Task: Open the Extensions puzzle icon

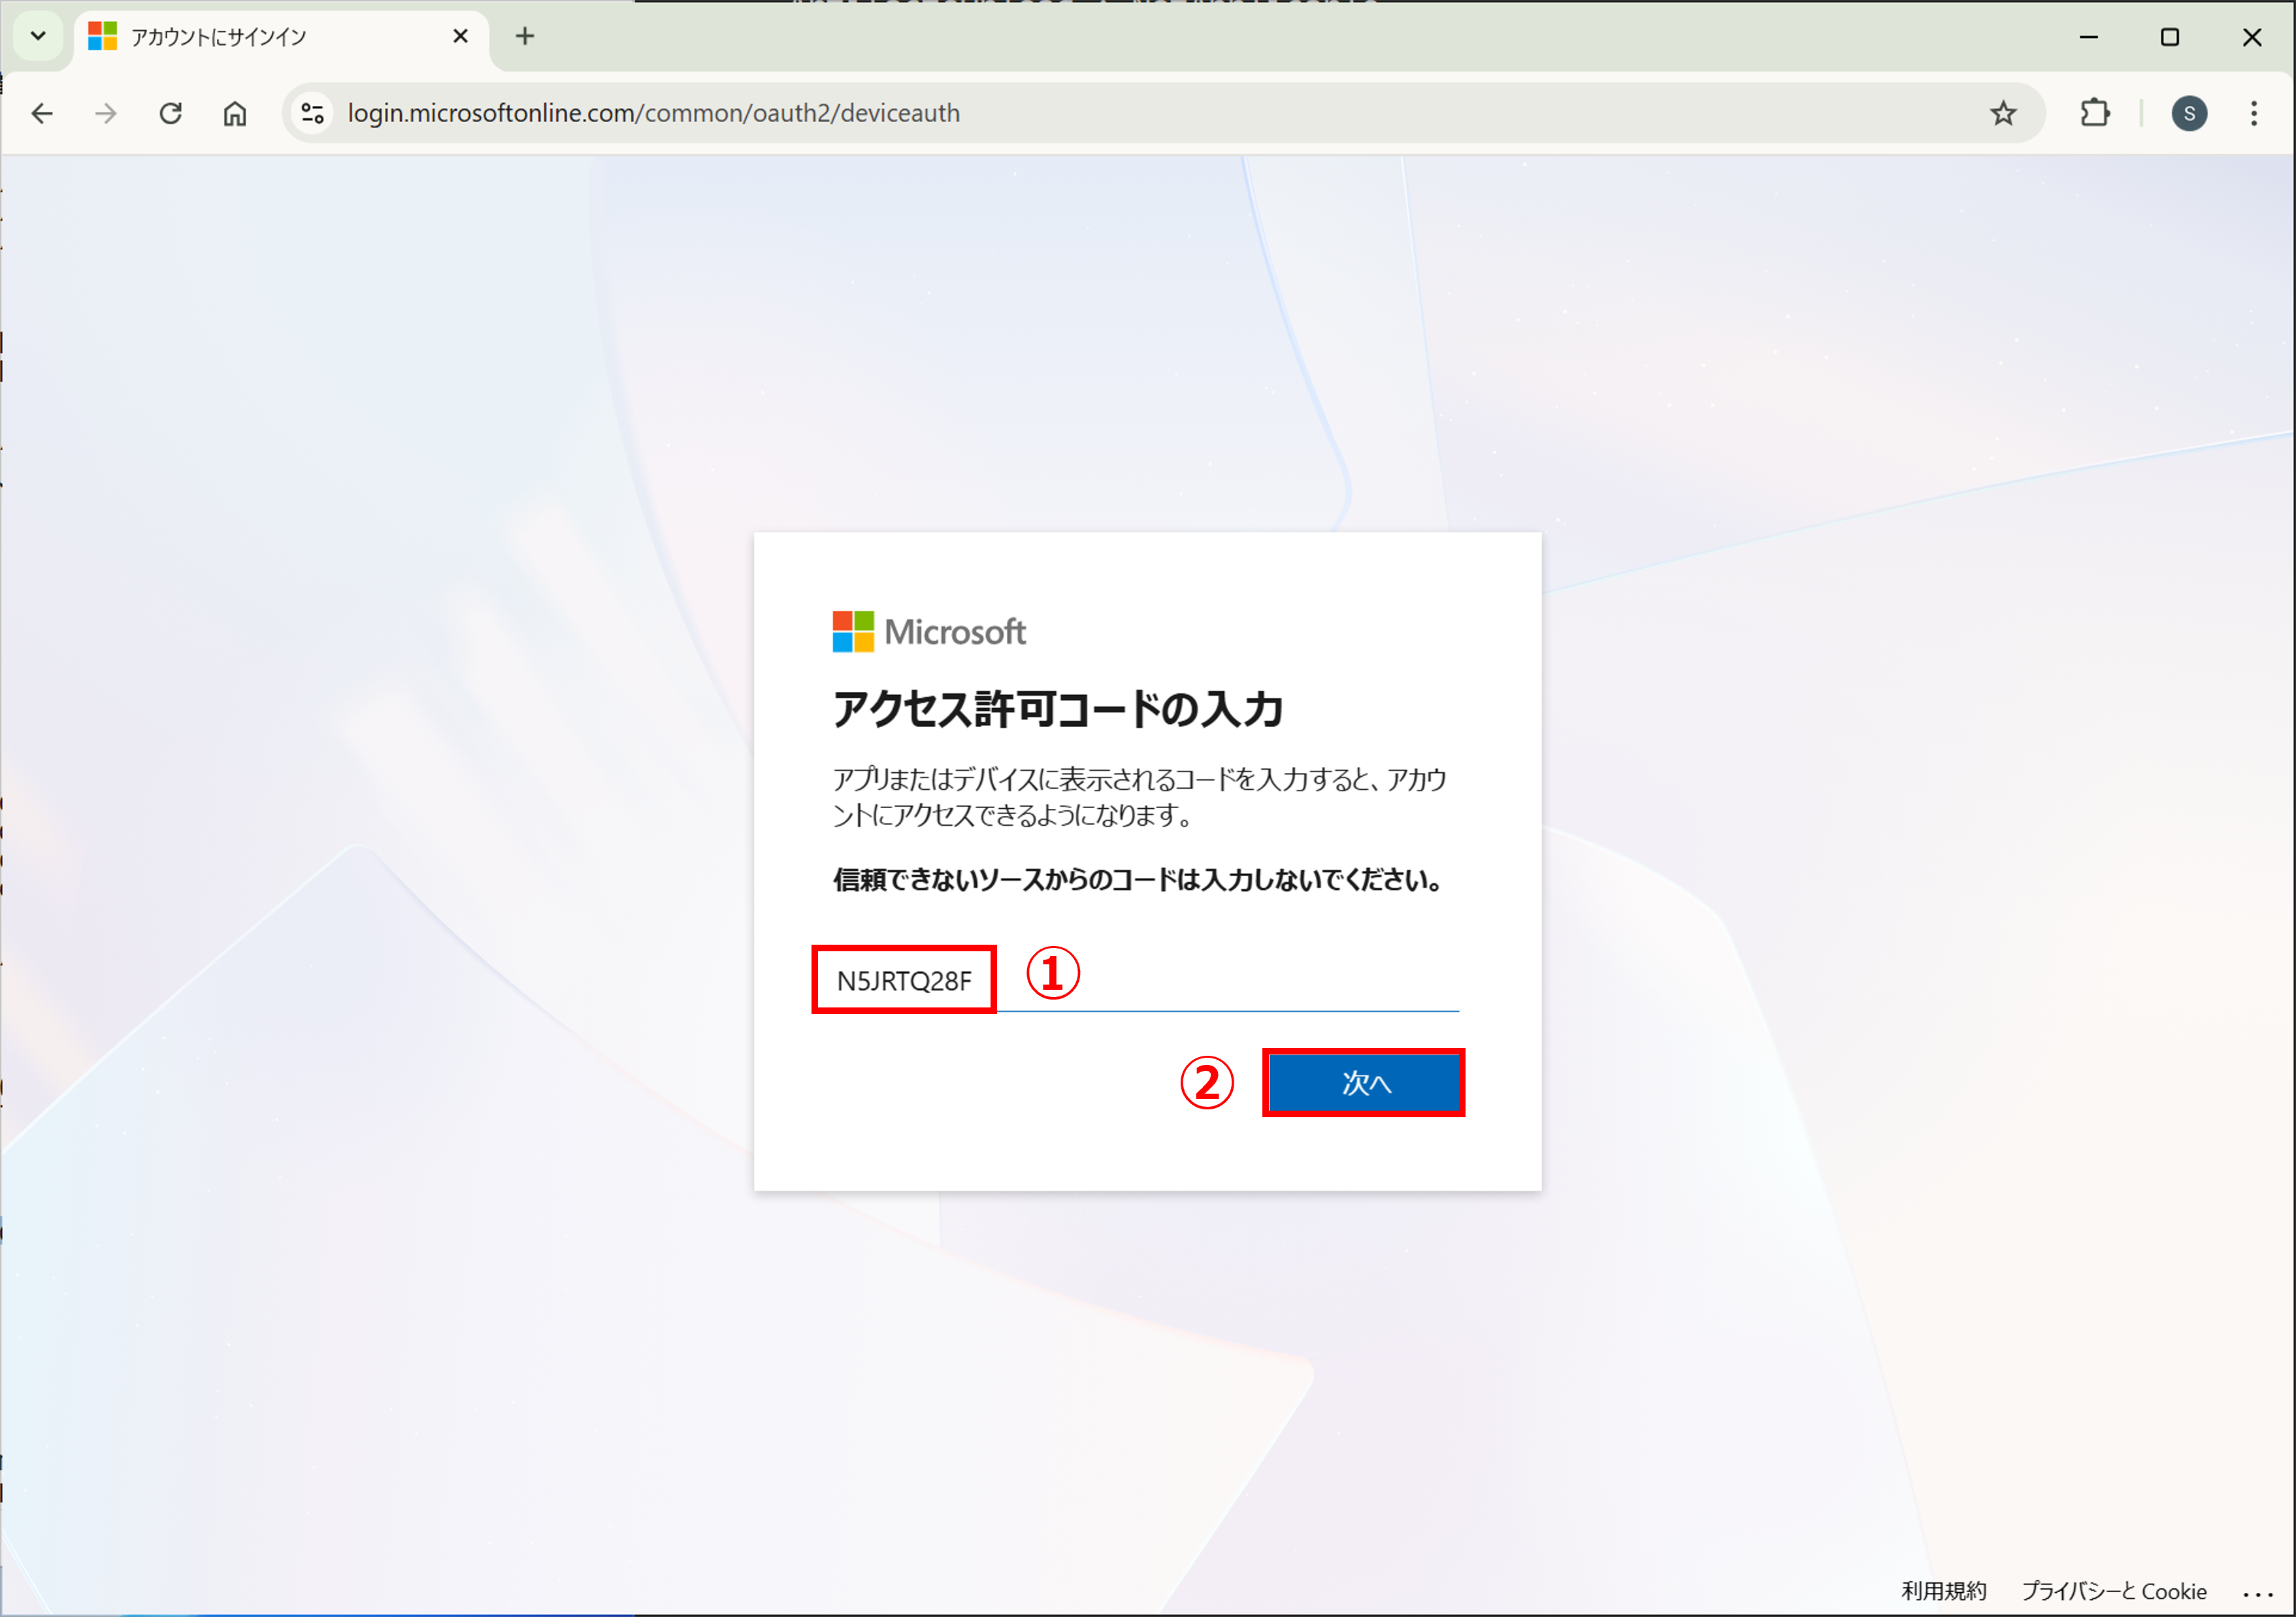Action: pyautogui.click(x=2095, y=114)
